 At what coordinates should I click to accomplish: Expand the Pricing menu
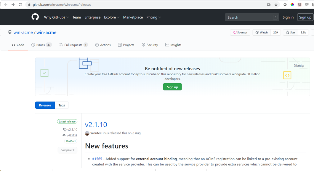154,17
